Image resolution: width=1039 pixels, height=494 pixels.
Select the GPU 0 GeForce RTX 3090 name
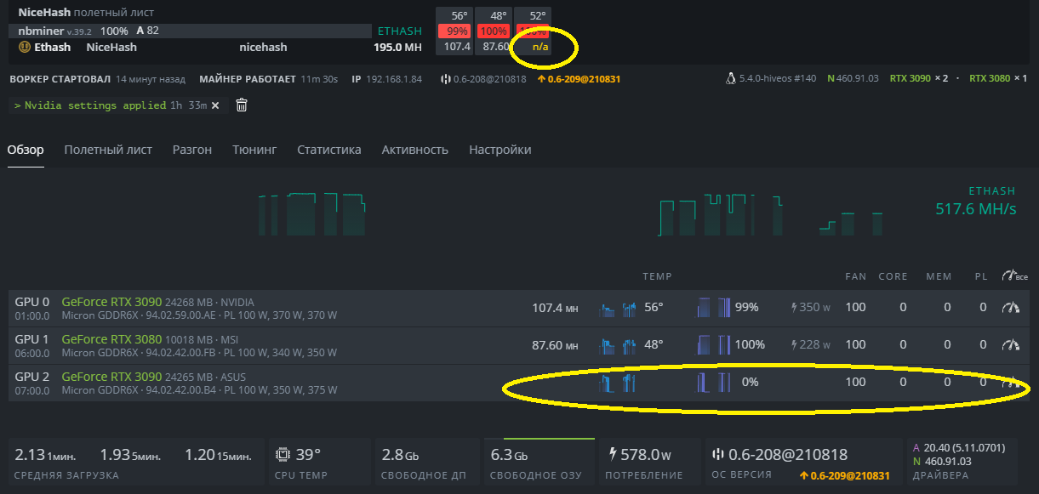(x=111, y=302)
